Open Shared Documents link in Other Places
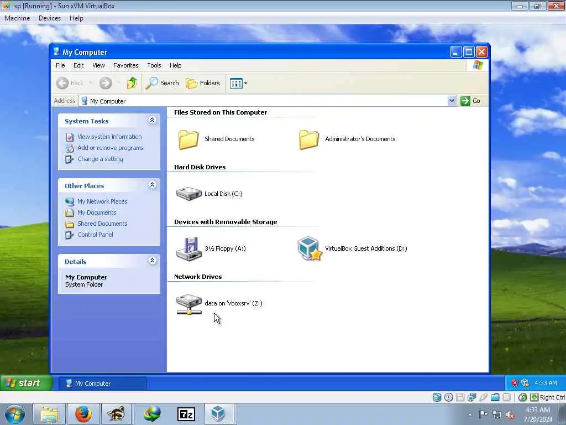Screen dimensions: 566x425 tap(102, 224)
